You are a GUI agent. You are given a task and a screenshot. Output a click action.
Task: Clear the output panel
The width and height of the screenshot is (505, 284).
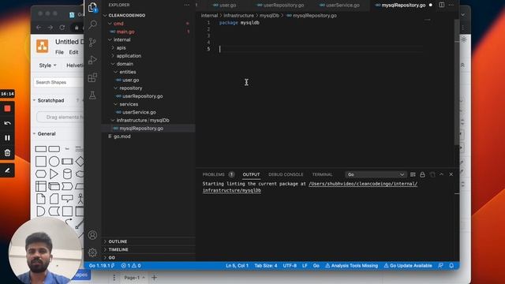pos(413,174)
